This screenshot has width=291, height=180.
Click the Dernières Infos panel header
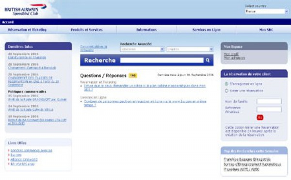click(38, 46)
